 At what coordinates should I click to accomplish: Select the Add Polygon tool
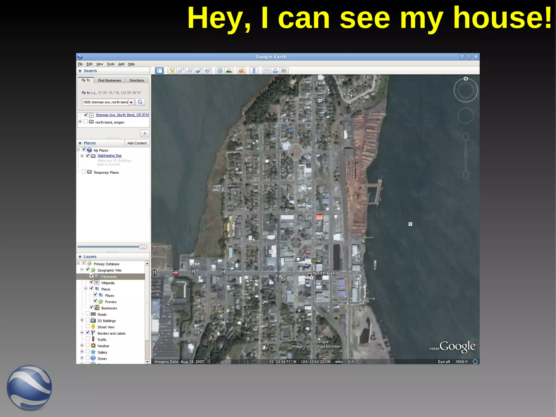pyautogui.click(x=181, y=71)
